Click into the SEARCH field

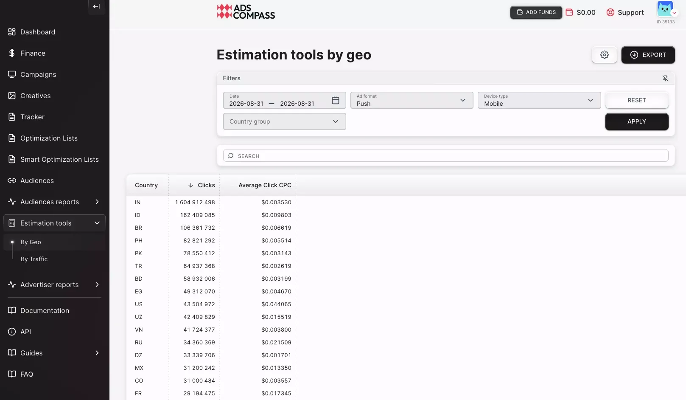[446, 156]
